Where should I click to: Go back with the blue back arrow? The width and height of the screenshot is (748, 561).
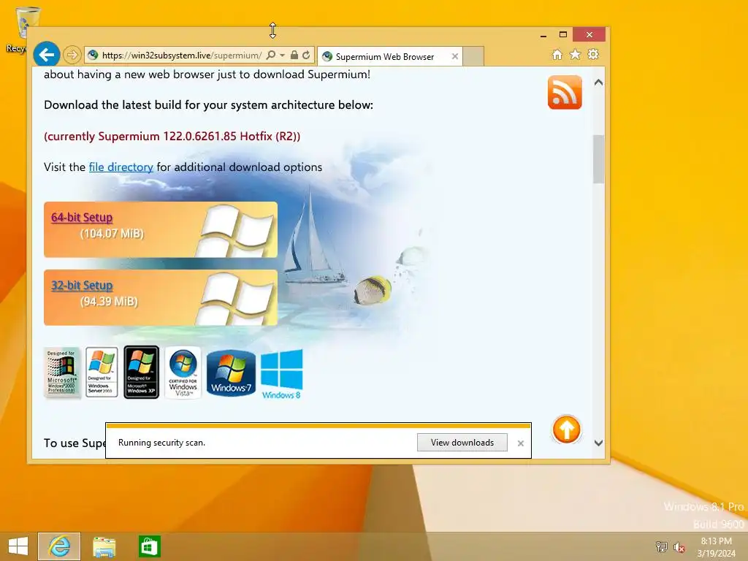(46, 55)
